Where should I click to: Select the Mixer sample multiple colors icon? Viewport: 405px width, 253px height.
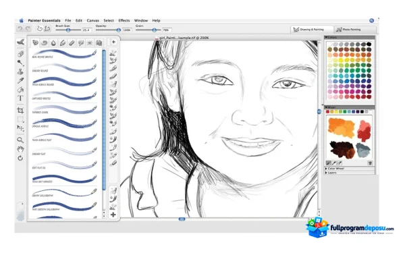[x=340, y=163]
